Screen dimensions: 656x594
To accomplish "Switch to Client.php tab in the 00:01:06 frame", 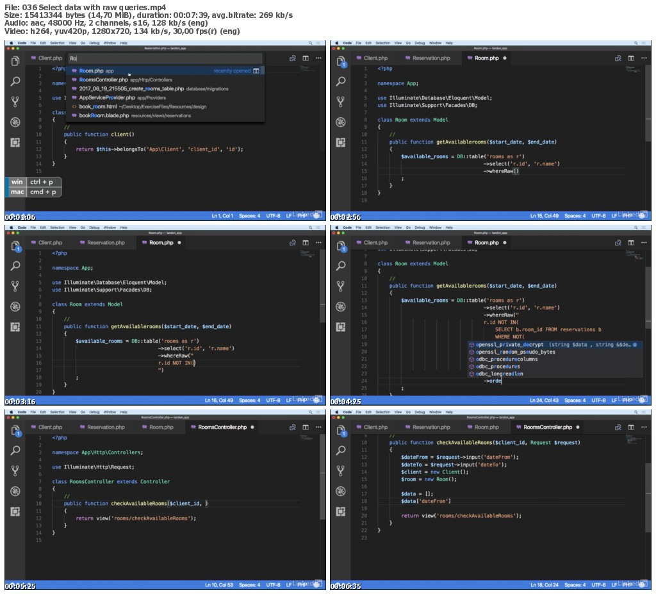I will (46, 58).
